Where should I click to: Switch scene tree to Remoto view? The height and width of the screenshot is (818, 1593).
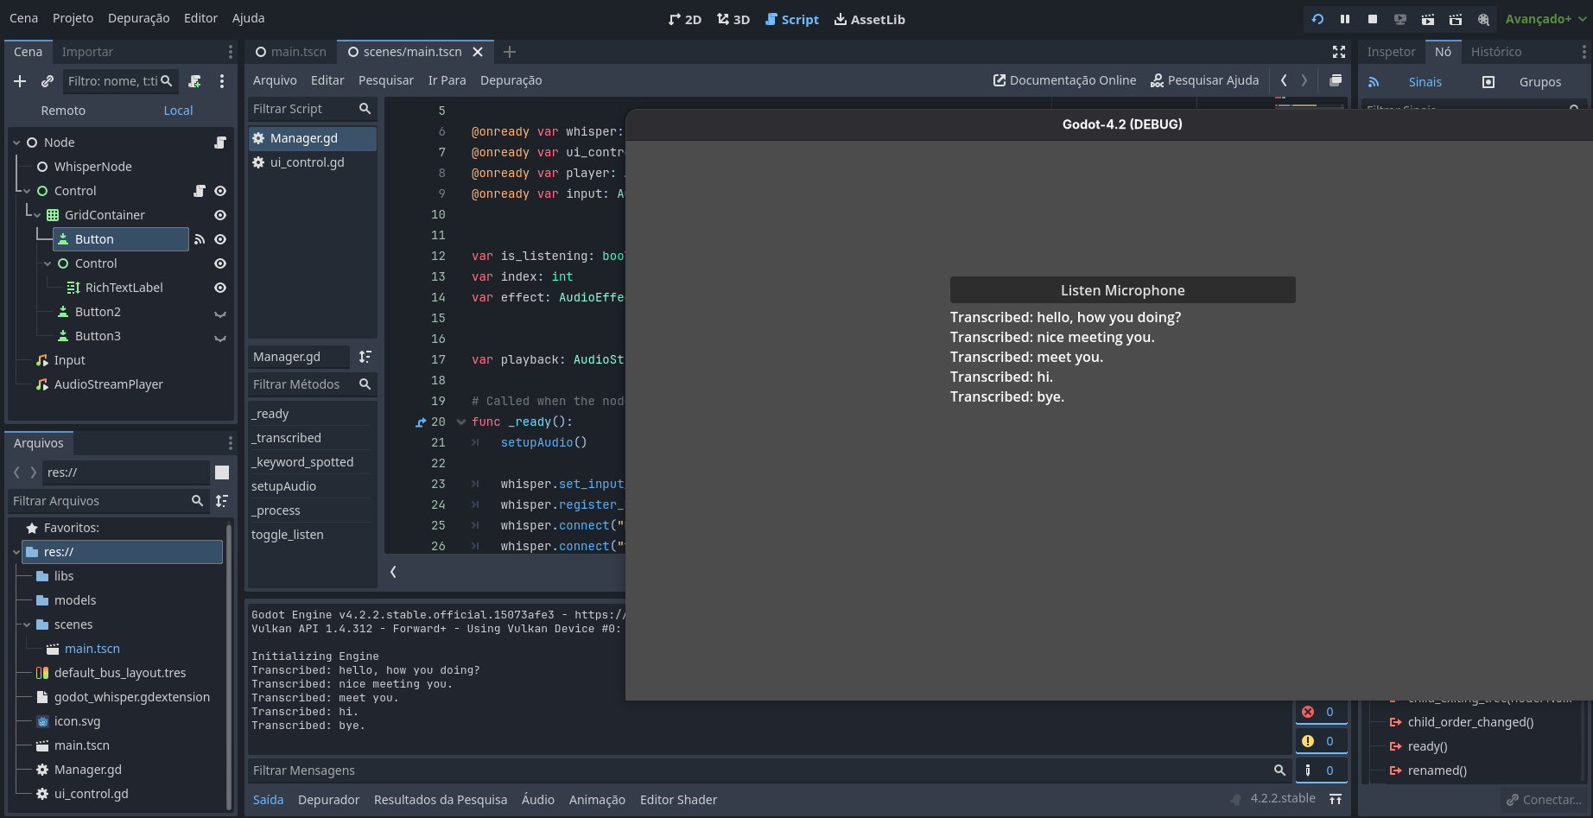(63, 111)
